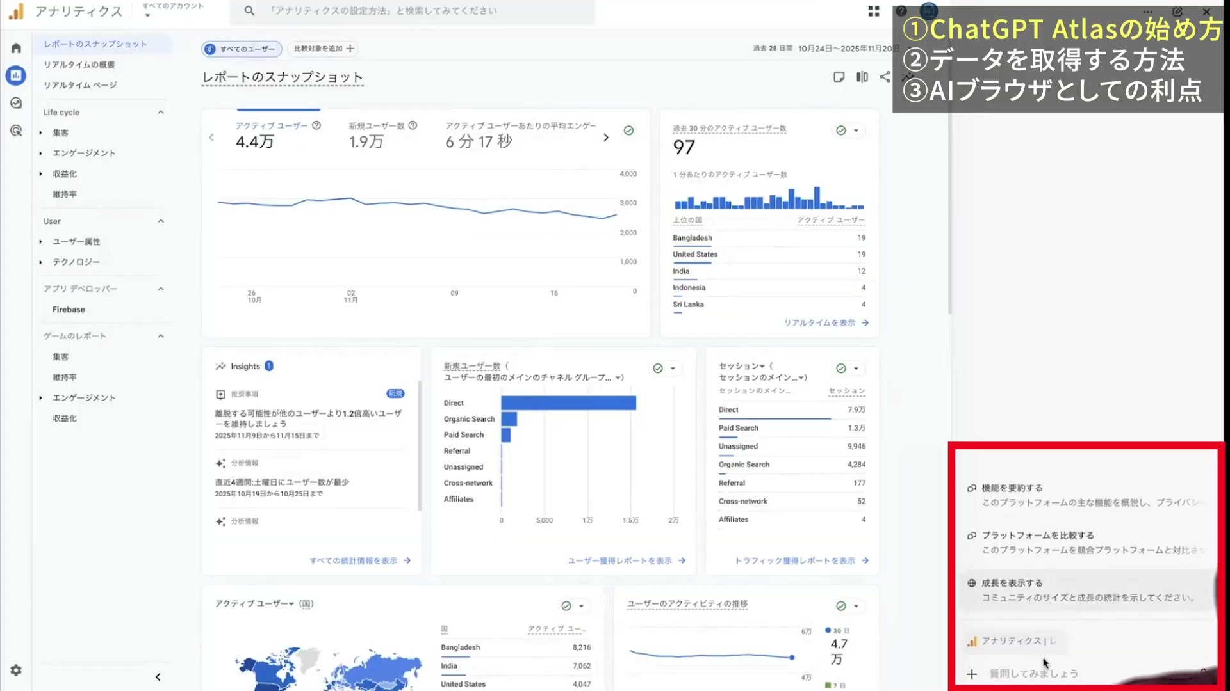Image resolution: width=1230 pixels, height=691 pixels.
Task: Expand 集客 under Life cycle
Action: 40,133
